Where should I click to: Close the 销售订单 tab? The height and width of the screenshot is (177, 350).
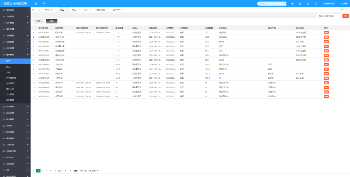point(56,10)
